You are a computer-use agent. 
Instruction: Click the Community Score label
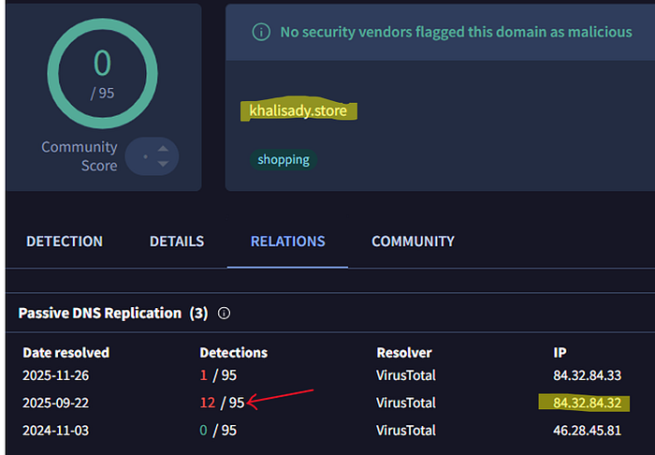click(x=80, y=155)
